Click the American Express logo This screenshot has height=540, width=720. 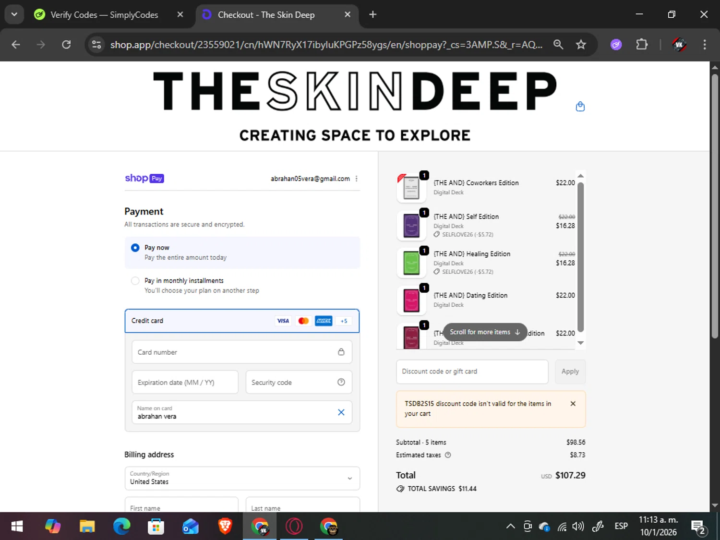pyautogui.click(x=324, y=321)
